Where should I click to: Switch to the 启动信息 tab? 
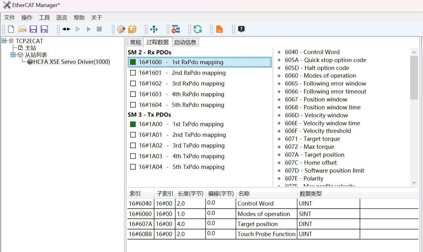tap(185, 42)
